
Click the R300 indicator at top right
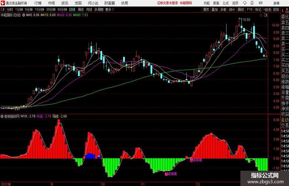[x=287, y=10]
